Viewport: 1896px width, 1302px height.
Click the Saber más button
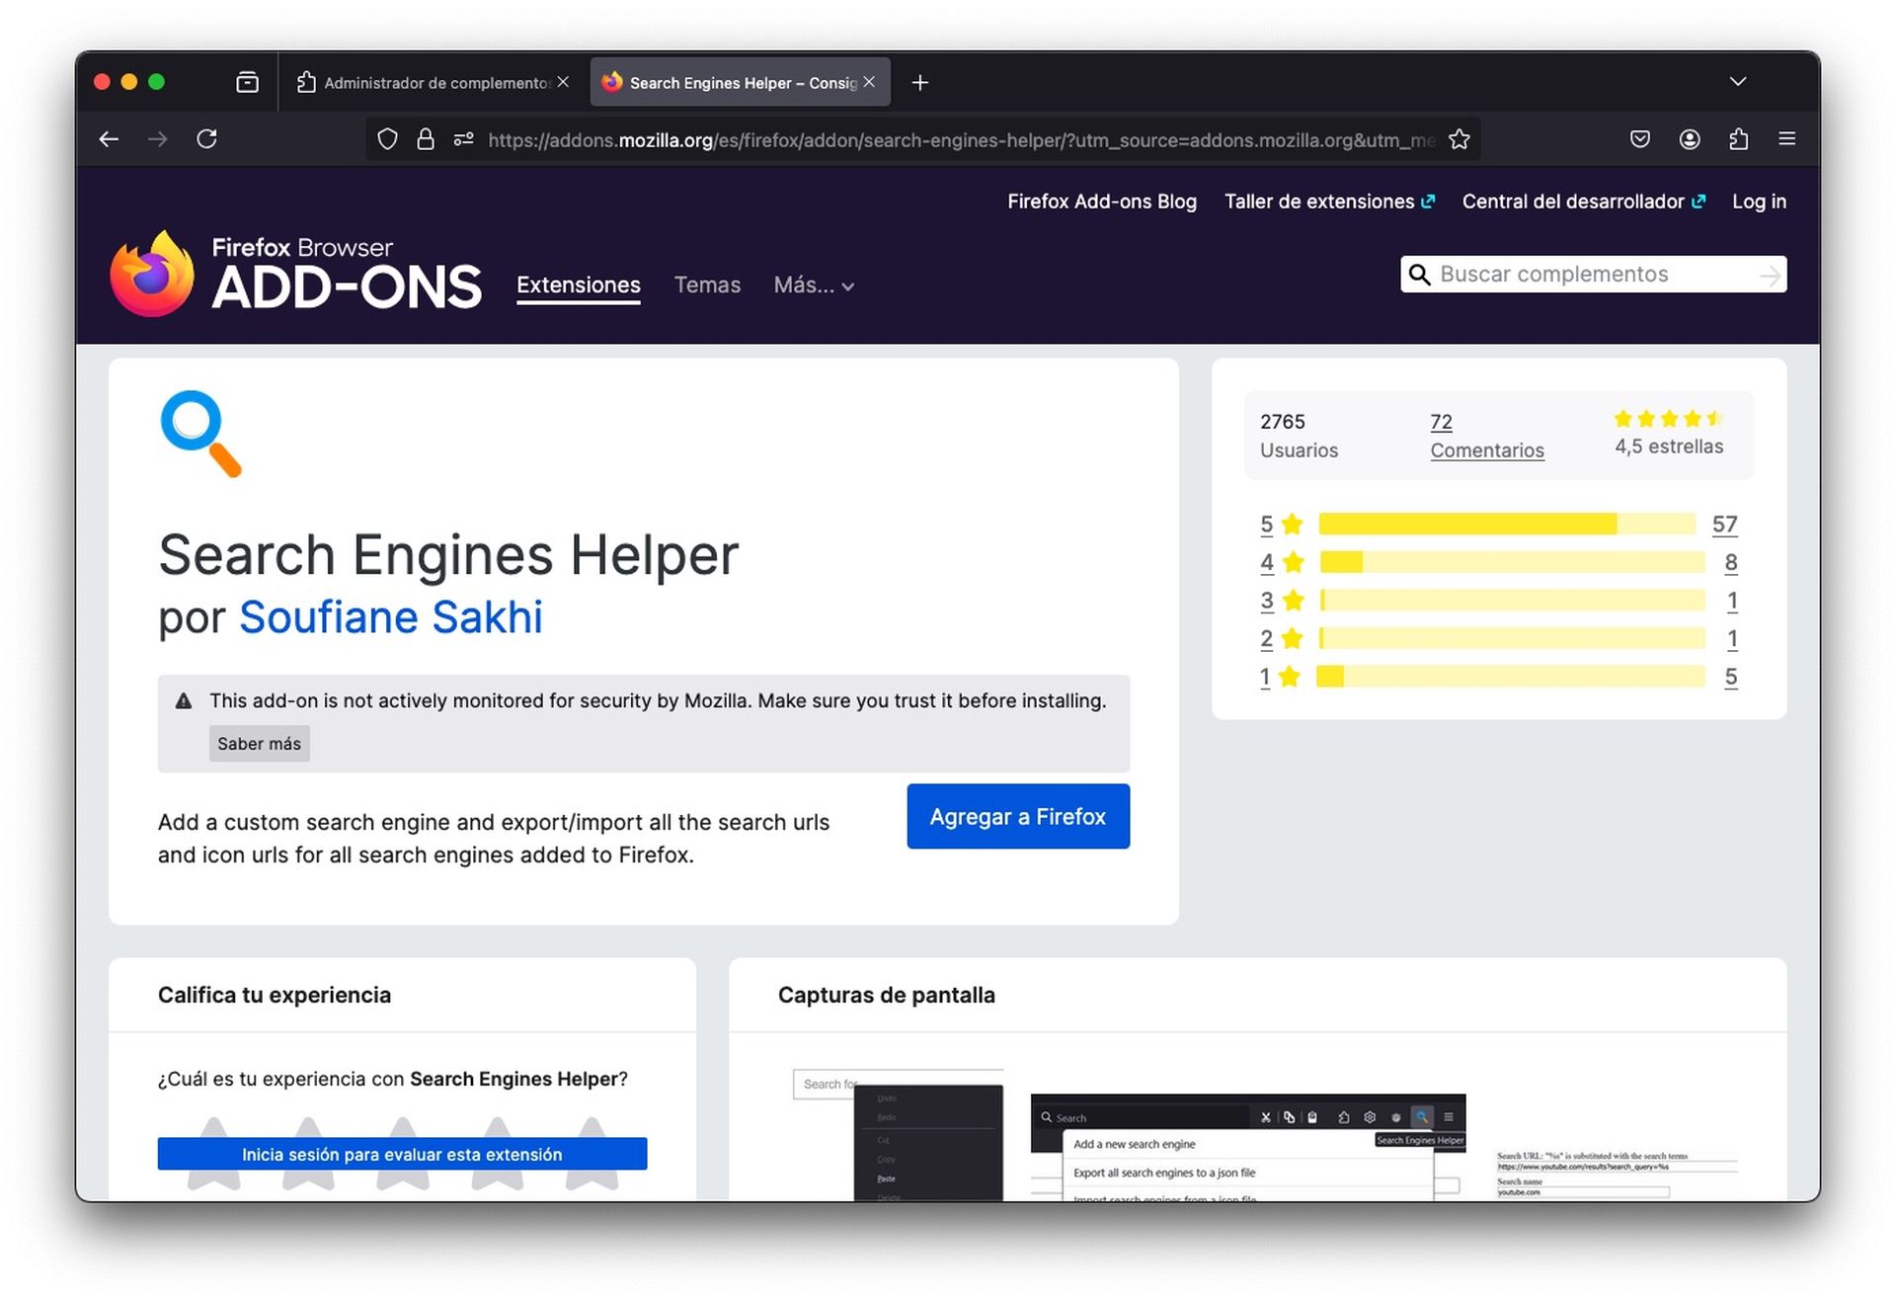click(259, 743)
